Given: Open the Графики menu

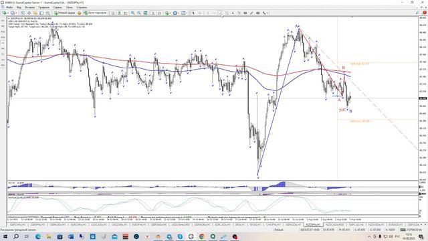Looking at the screenshot, I should pos(43,7).
